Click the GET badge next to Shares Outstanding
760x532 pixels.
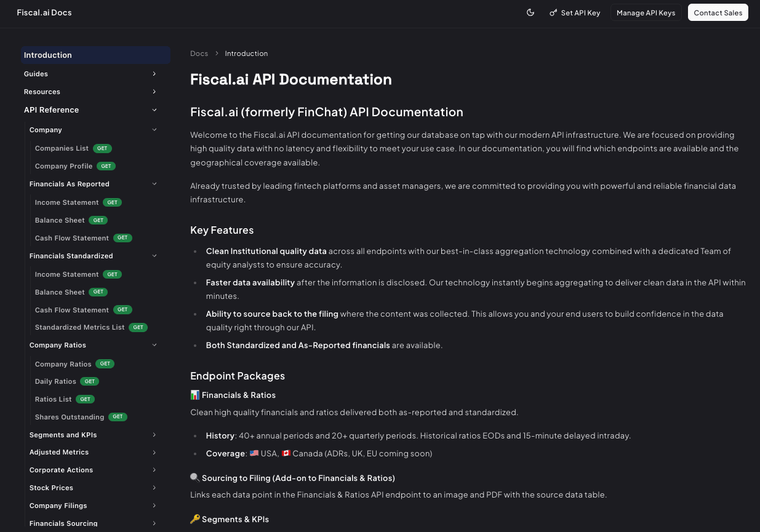click(118, 416)
